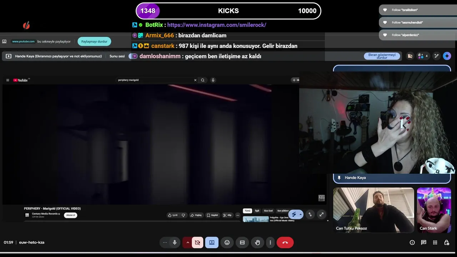Open the Gemini sparkle button
This screenshot has height=257, width=457.
click(x=447, y=56)
